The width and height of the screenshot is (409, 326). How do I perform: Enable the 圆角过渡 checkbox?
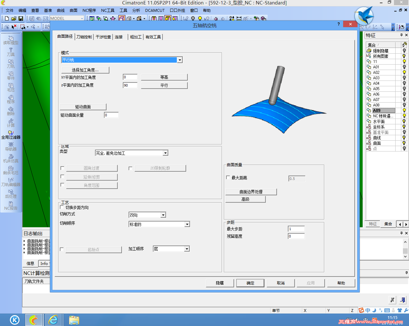(62, 168)
